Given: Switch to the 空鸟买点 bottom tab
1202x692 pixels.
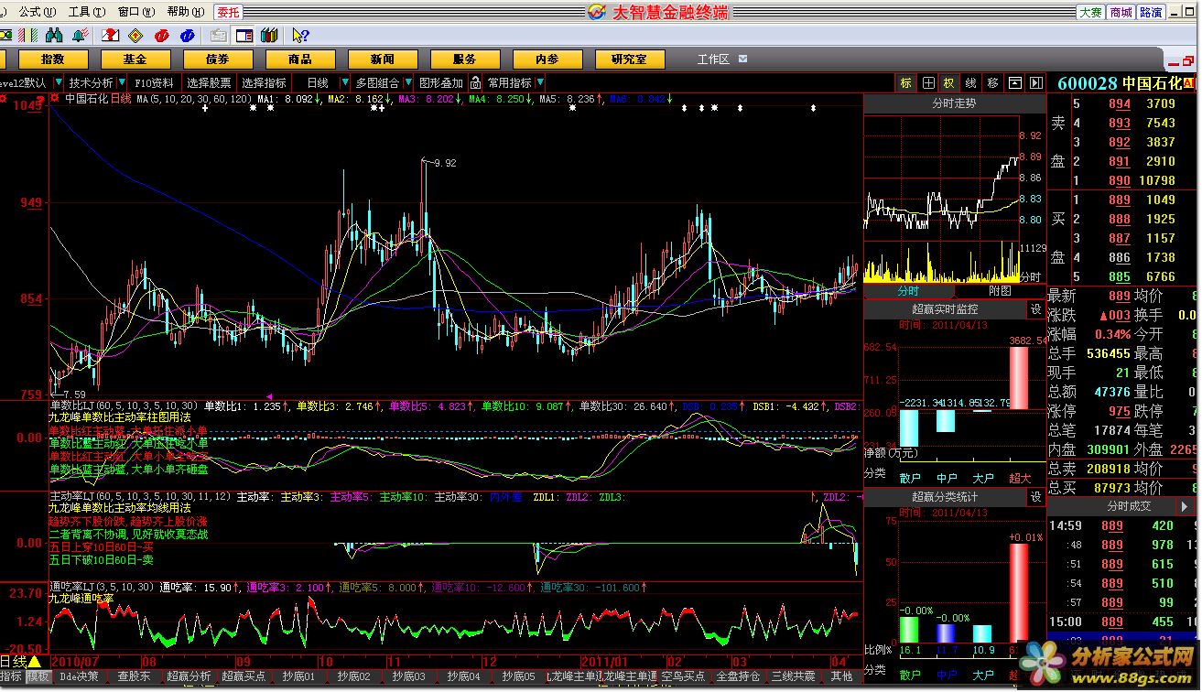Looking at the screenshot, I should (x=683, y=676).
